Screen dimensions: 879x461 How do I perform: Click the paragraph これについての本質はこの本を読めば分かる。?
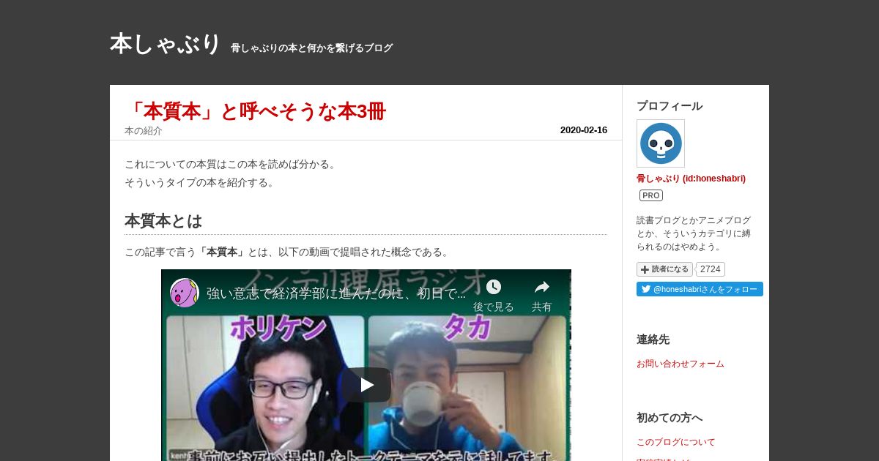tap(232, 164)
